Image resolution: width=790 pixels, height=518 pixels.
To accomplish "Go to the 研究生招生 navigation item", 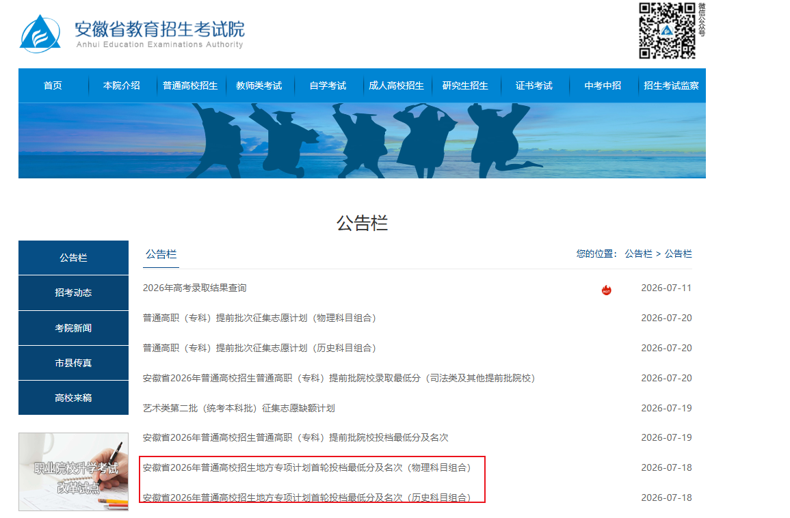I will (465, 85).
